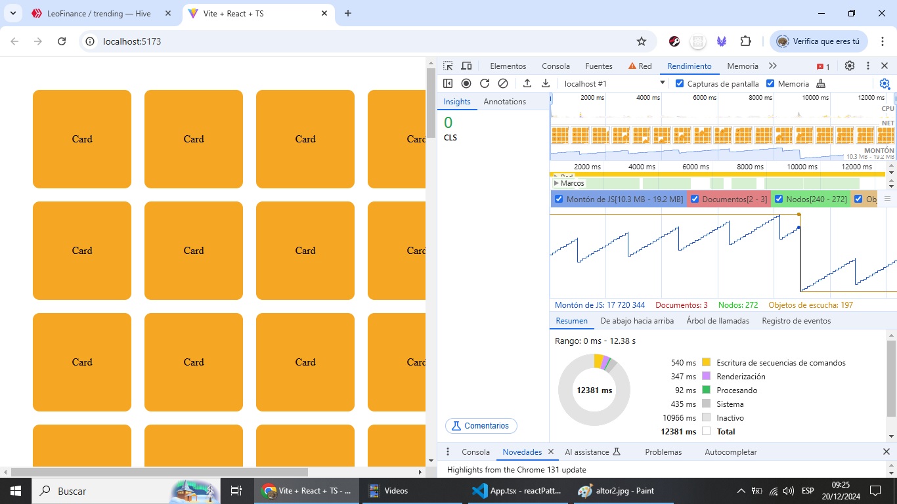897x504 pixels.
Task: Clear the performance recording
Action: 503,83
